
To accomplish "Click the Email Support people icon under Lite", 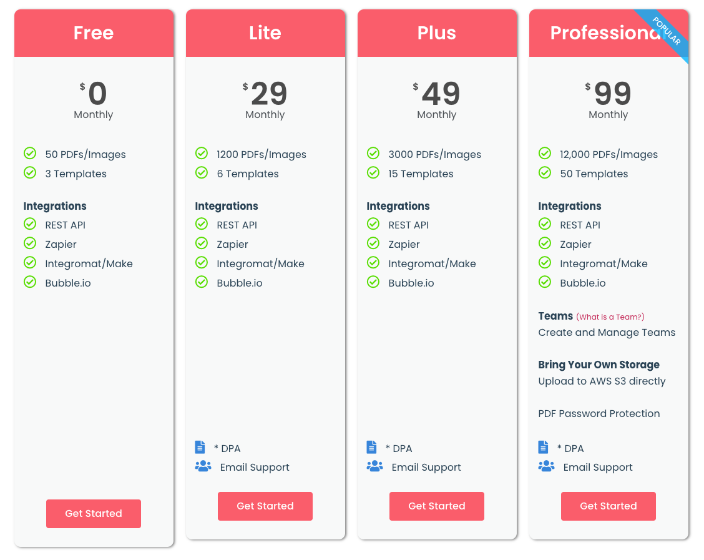I will pyautogui.click(x=203, y=466).
